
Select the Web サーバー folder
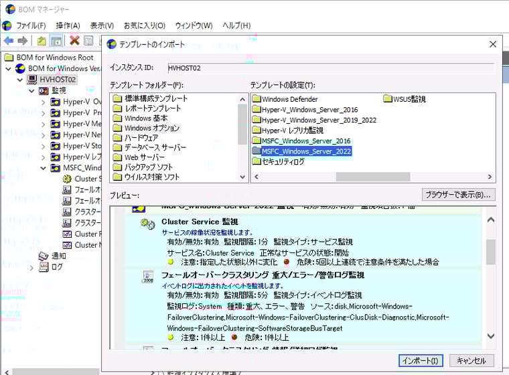(x=139, y=157)
